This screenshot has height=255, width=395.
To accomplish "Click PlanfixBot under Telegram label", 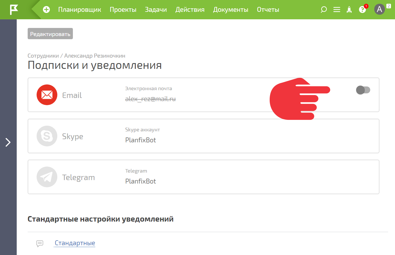I will pos(141,181).
